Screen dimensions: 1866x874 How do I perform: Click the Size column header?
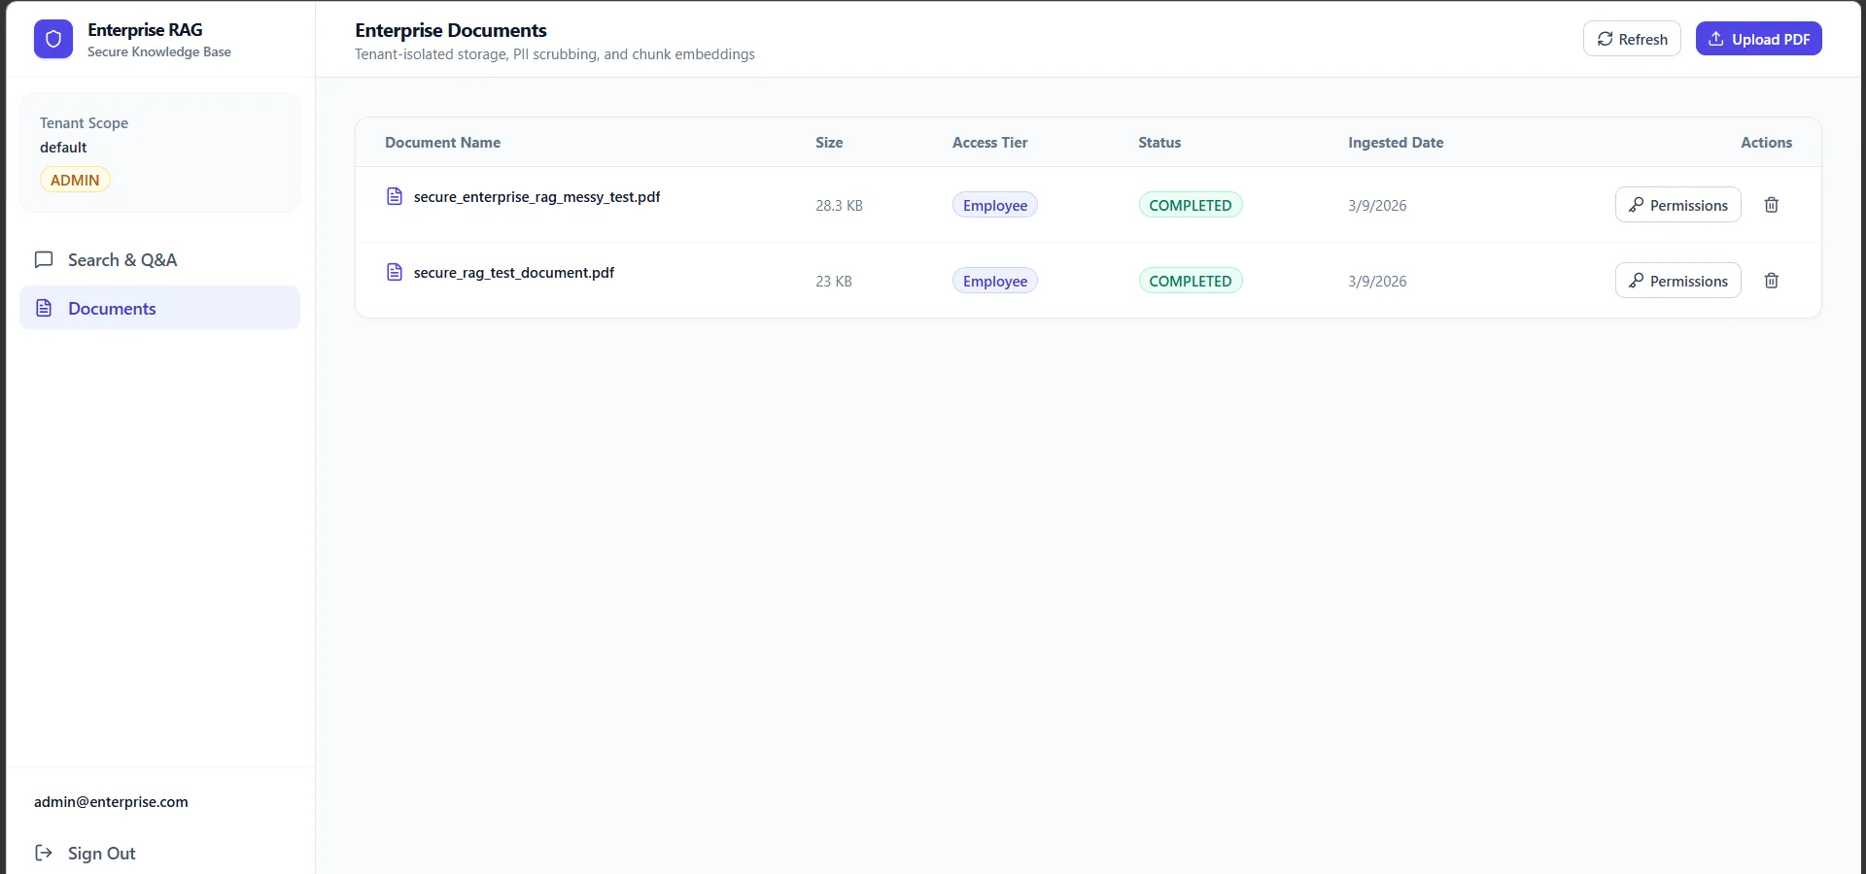click(829, 142)
